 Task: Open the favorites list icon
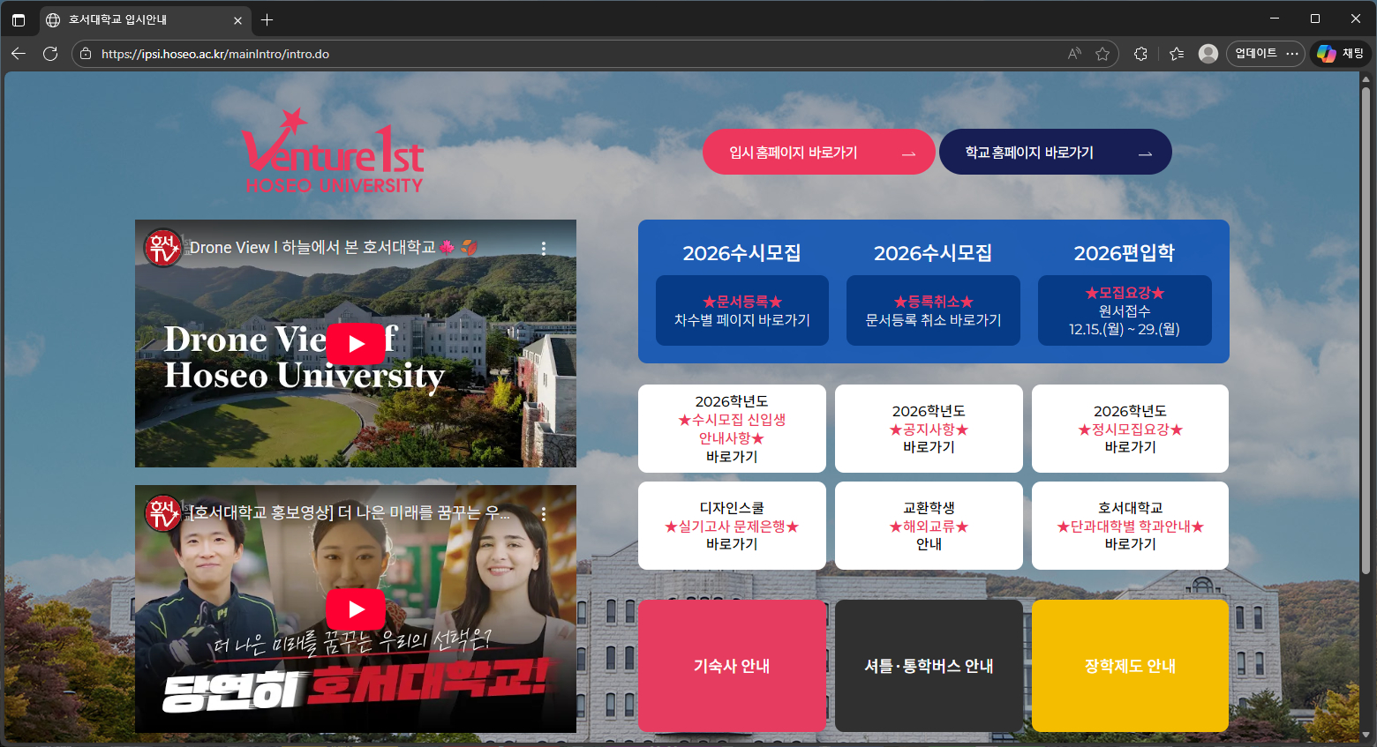pyautogui.click(x=1177, y=54)
